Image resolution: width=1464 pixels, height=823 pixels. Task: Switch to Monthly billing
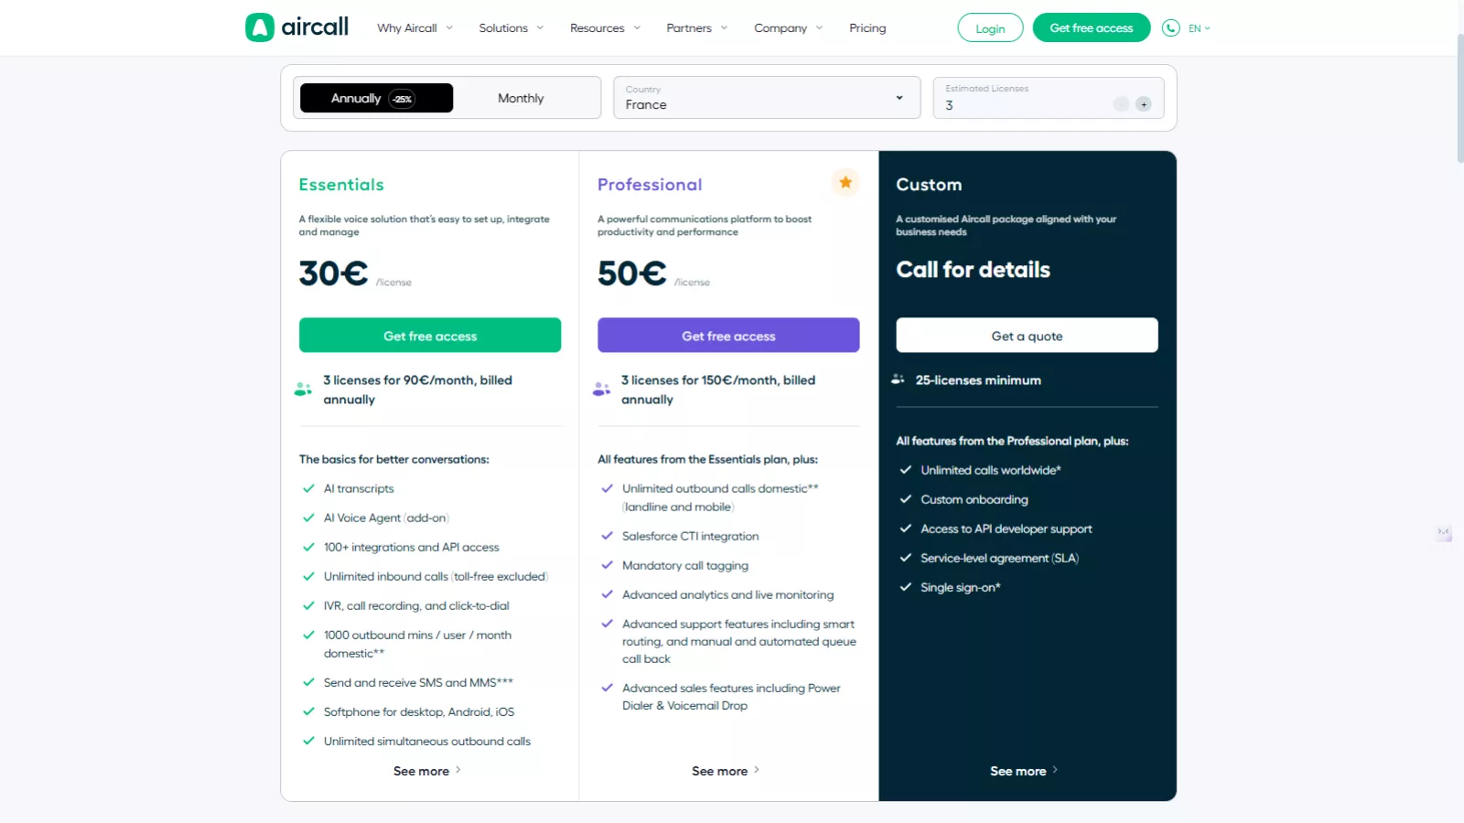[519, 98]
